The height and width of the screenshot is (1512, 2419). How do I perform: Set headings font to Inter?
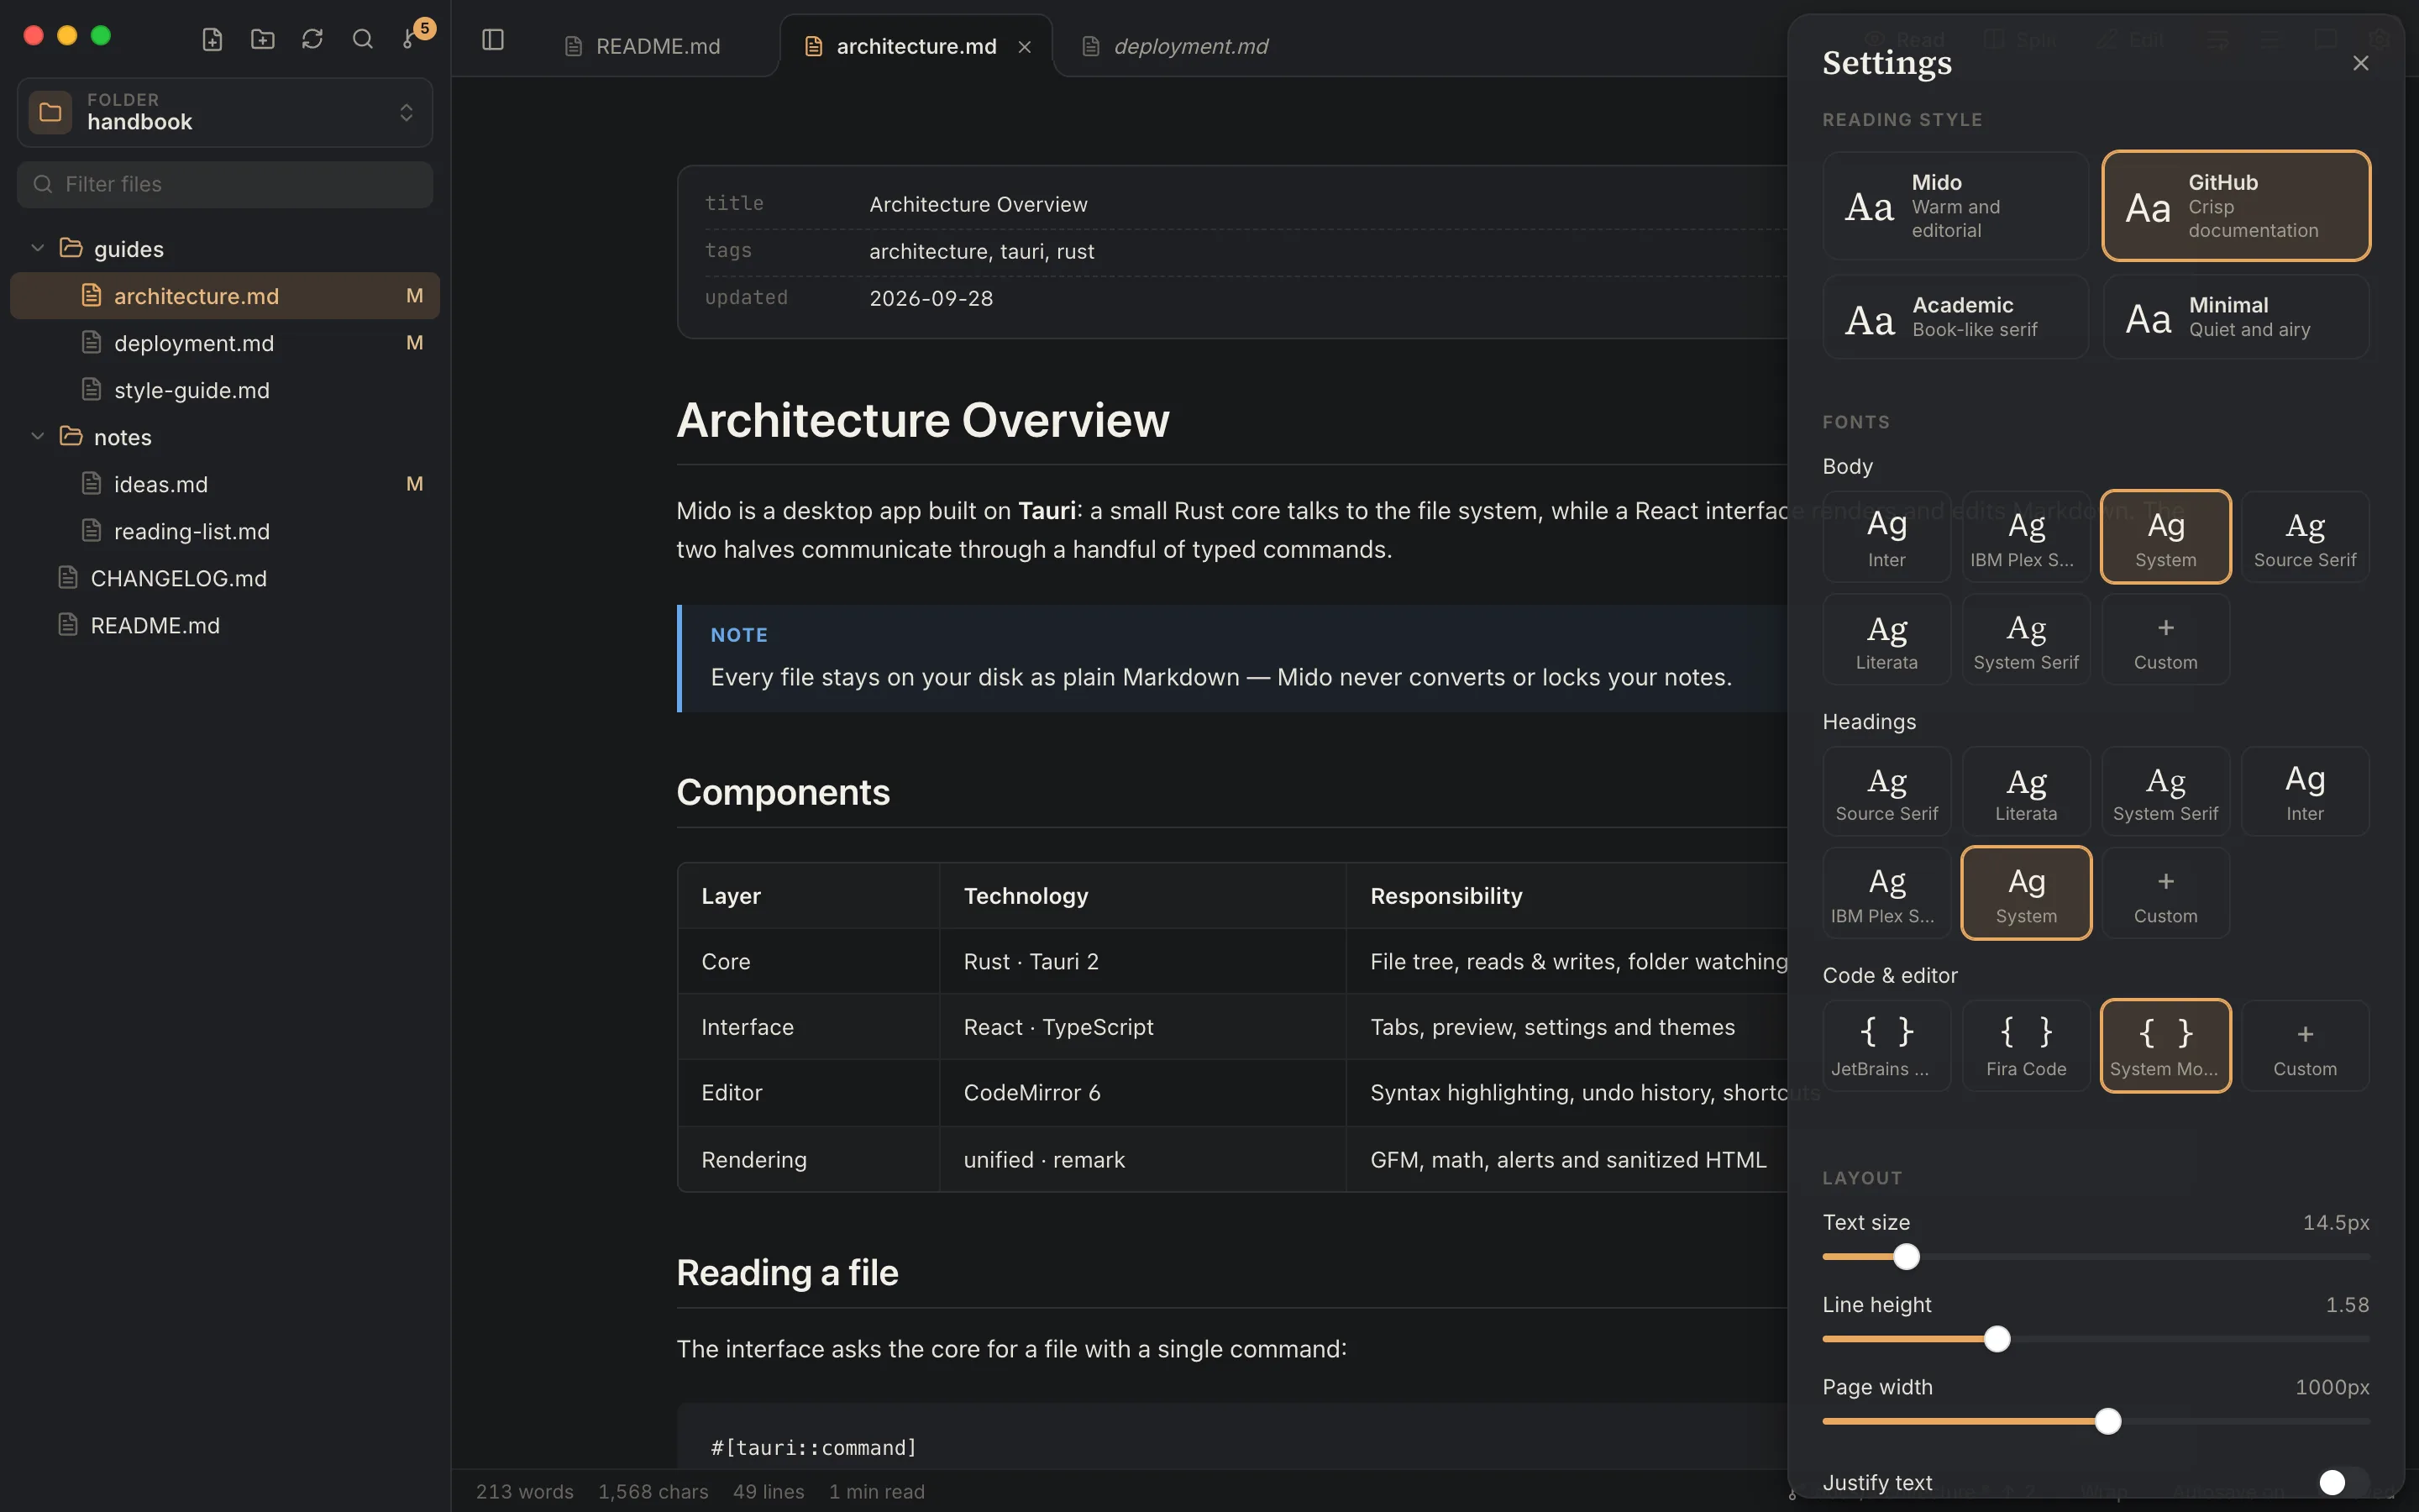2305,791
